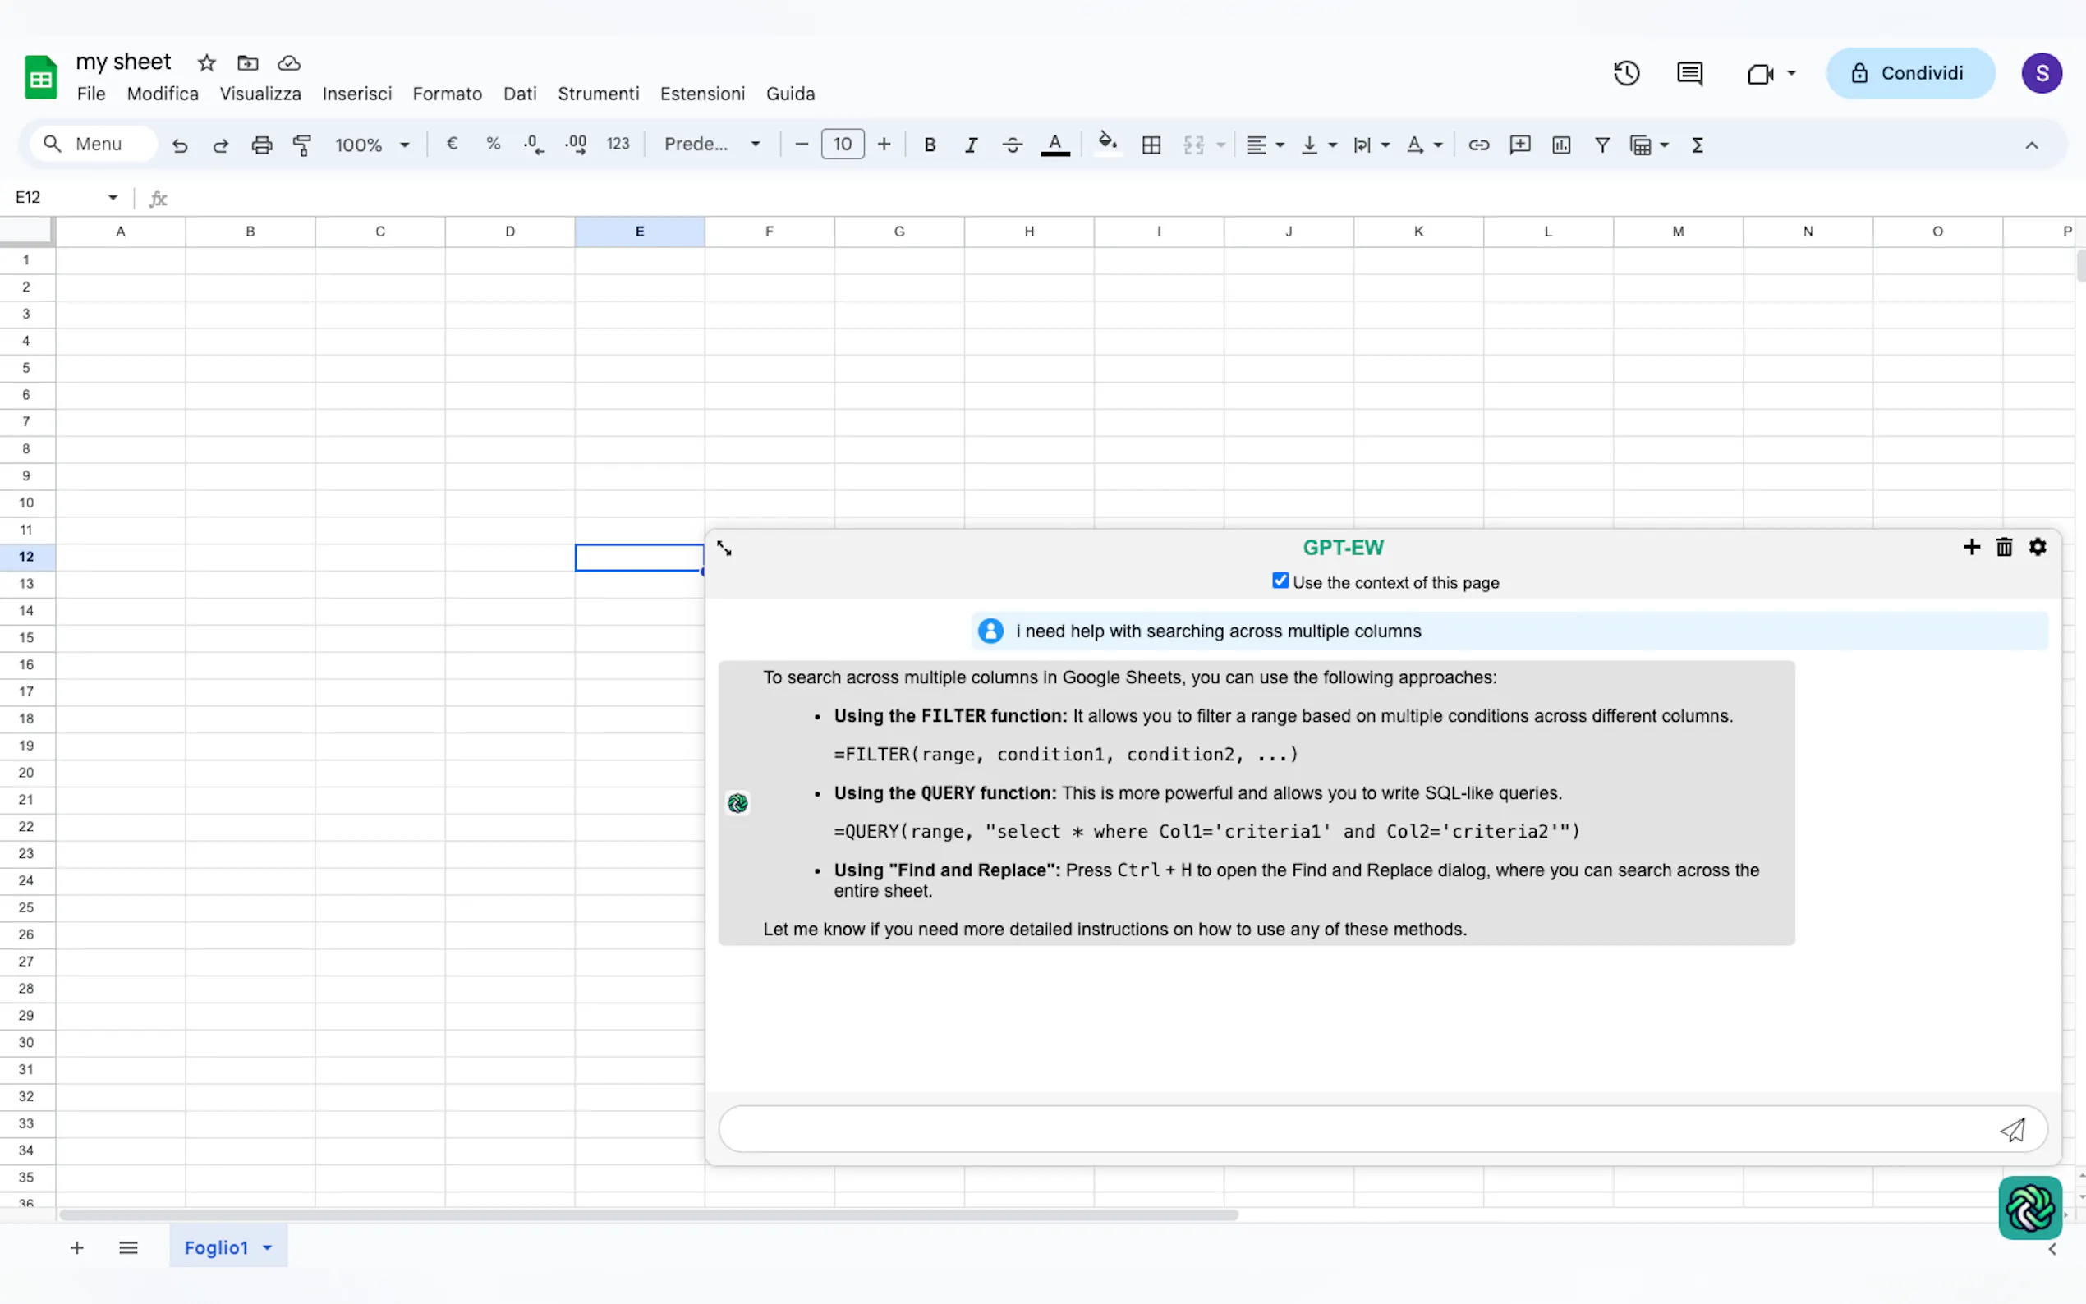Open the Estensioni menu
Viewport: 2086px width, 1304px height.
[x=702, y=94]
